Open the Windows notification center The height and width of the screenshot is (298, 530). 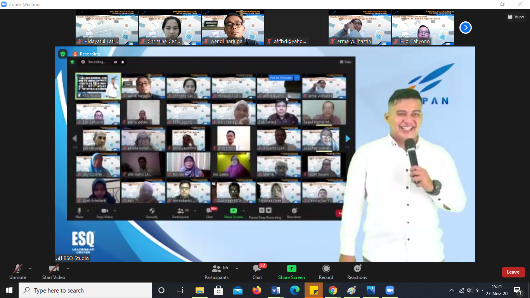[x=518, y=290]
